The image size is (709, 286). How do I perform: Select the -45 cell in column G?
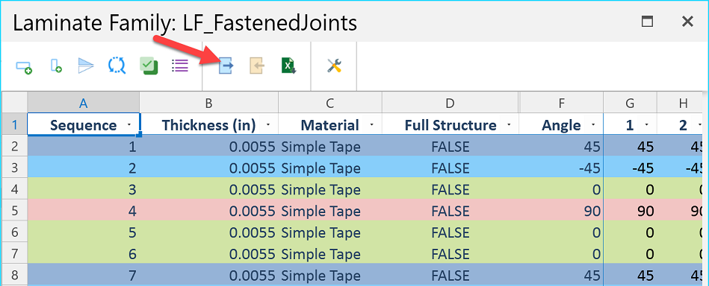tap(630, 168)
